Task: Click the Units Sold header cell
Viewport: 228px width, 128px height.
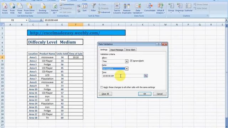Action: [62, 54]
